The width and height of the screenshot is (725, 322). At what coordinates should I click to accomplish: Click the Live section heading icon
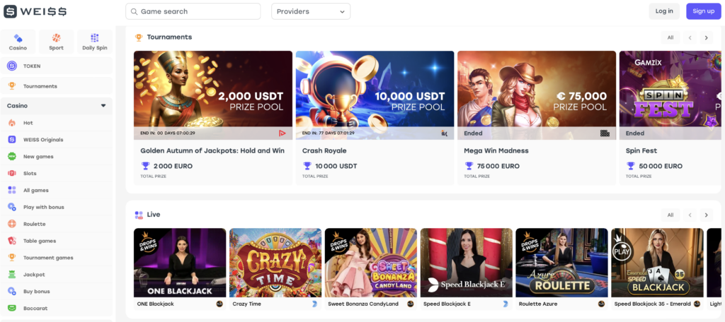(139, 215)
